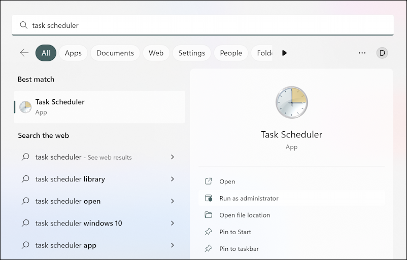407x260 pixels.
Task: Click the Open action's external-link icon
Action: point(209,181)
